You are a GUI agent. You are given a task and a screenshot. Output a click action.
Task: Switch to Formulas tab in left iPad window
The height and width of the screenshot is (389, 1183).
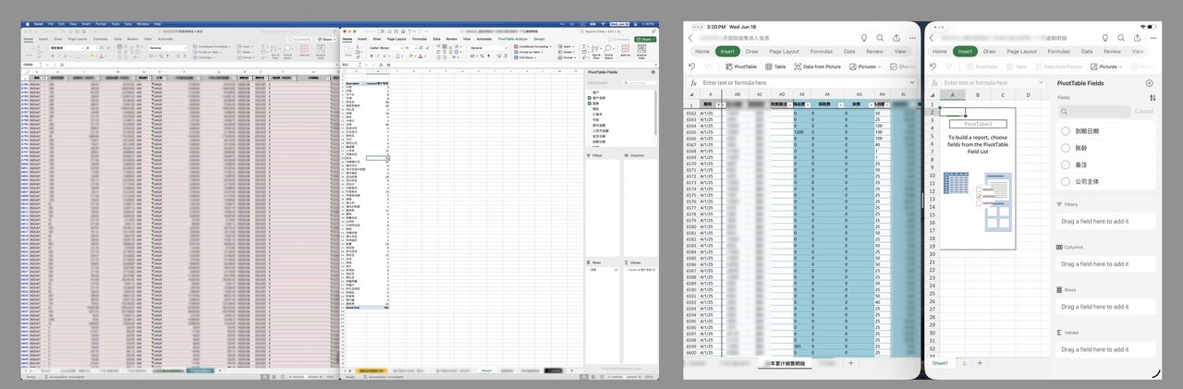pyautogui.click(x=822, y=52)
